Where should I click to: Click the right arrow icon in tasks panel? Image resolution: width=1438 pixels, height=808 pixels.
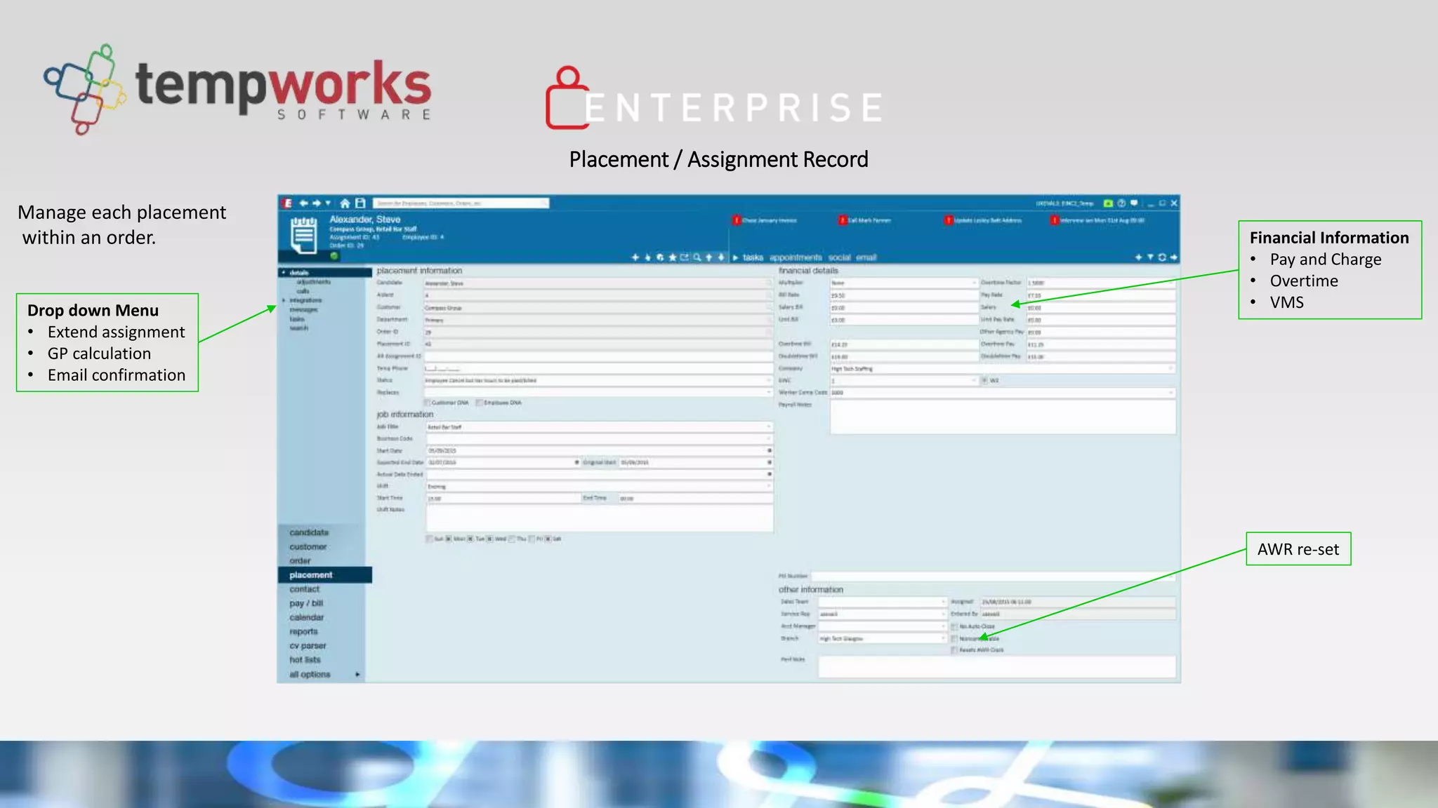click(1173, 257)
